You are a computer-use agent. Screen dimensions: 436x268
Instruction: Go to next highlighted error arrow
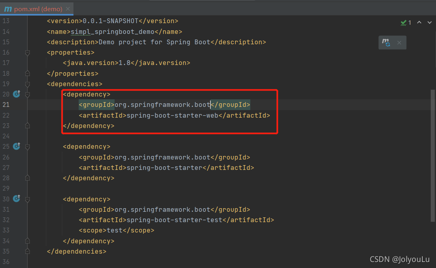pos(430,22)
